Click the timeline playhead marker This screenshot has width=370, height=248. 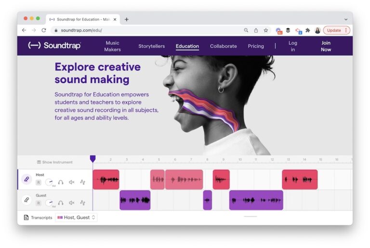(x=93, y=158)
